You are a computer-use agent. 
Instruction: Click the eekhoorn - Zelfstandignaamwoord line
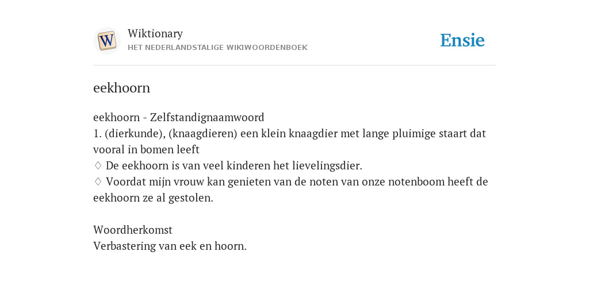(179, 117)
